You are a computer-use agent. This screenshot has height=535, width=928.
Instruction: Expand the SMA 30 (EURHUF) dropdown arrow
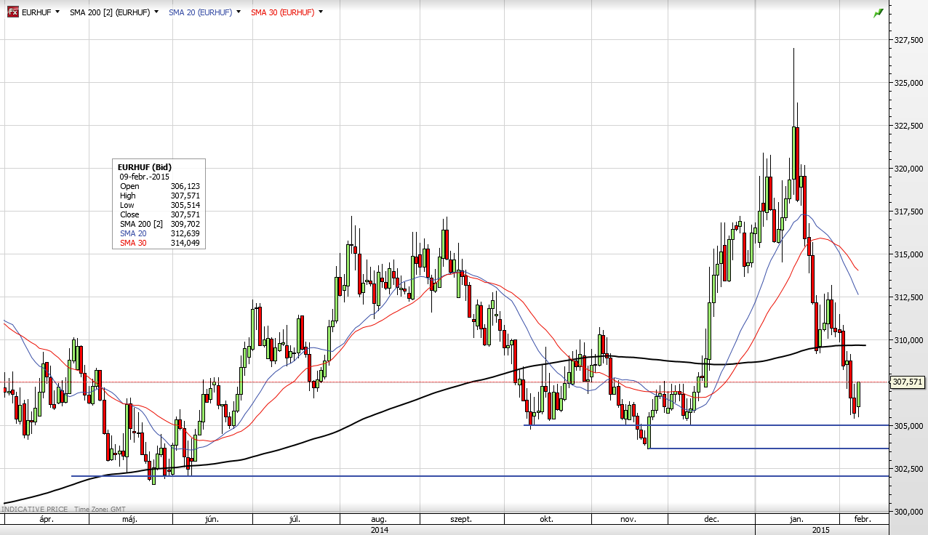point(321,12)
